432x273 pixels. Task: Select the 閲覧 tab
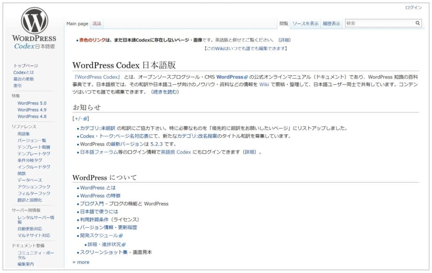click(284, 24)
